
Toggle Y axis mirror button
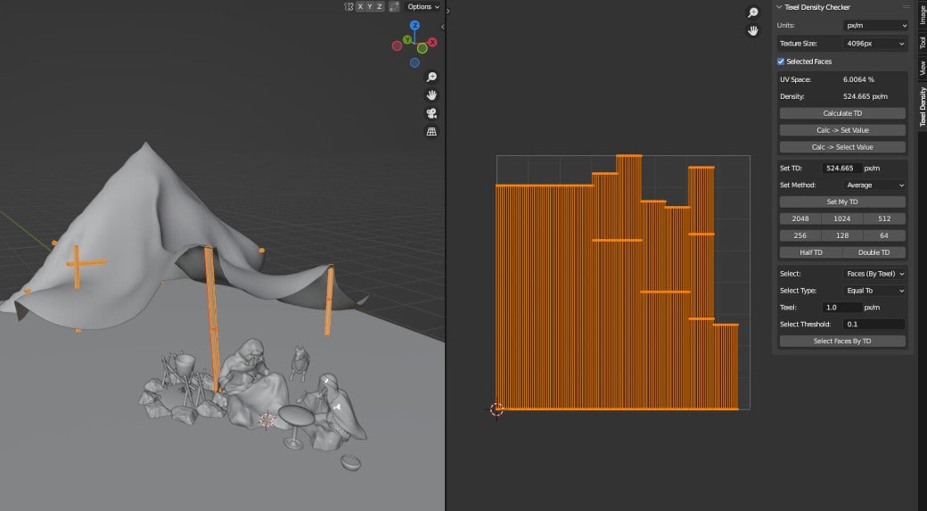tap(370, 6)
